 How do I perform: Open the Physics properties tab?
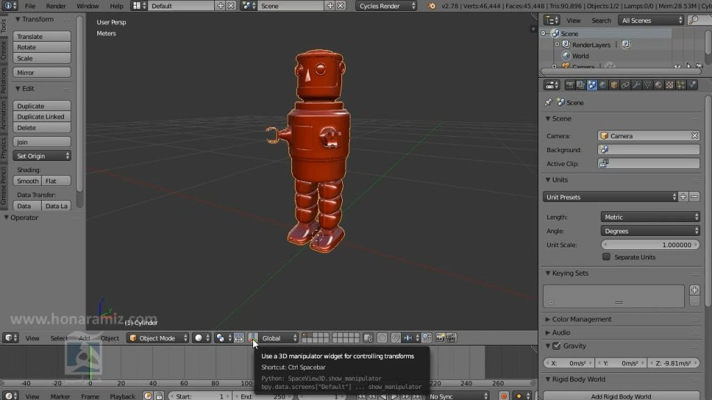[x=692, y=85]
